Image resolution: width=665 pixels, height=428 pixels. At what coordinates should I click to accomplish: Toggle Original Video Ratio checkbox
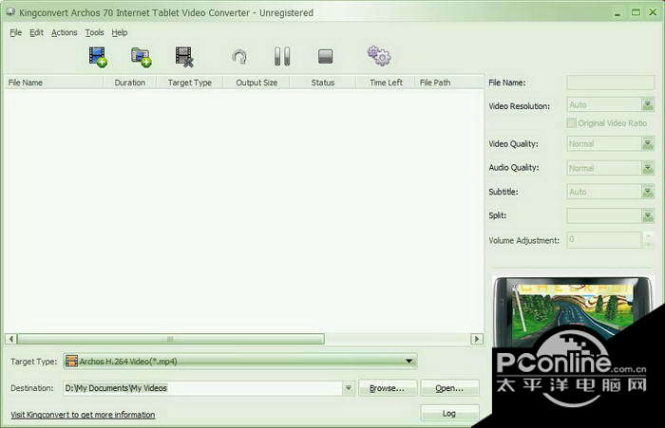point(571,122)
